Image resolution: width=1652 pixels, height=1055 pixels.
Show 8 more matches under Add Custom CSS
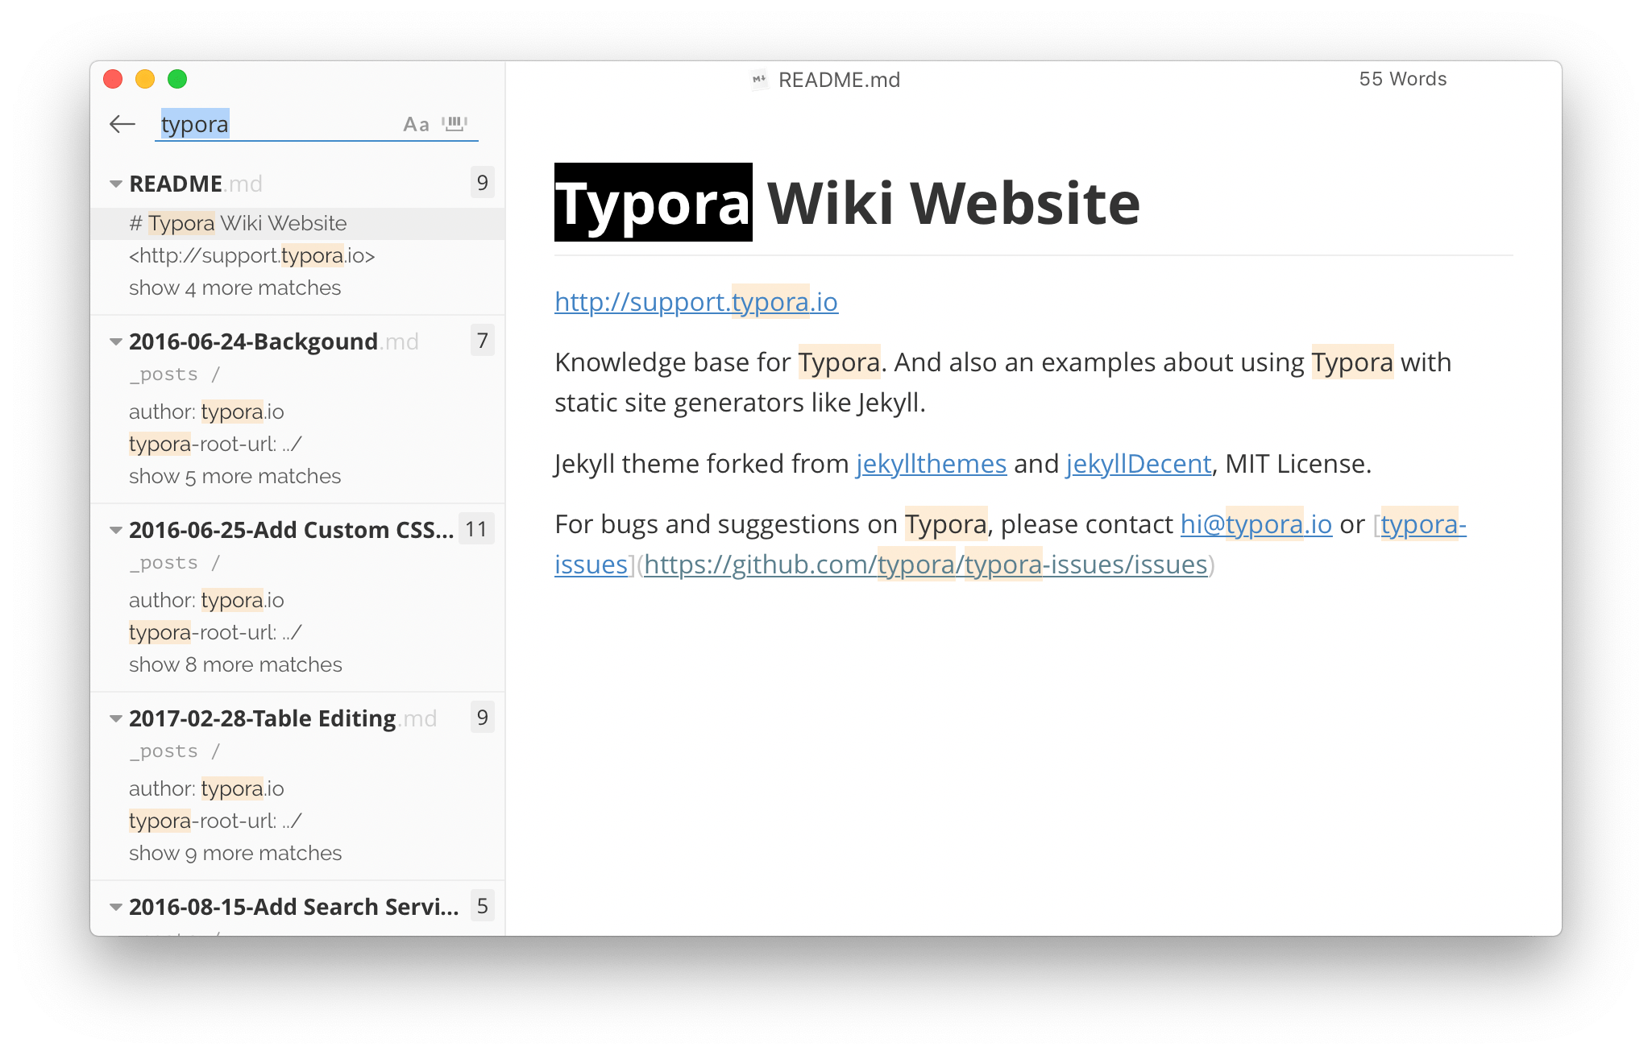(x=235, y=665)
